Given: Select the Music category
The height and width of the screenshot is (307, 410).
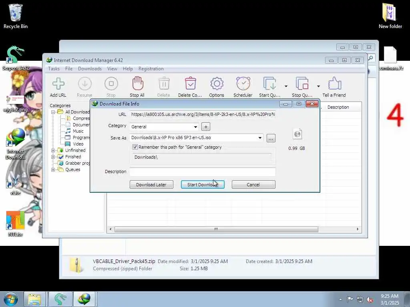Looking at the screenshot, I should click(78, 131).
